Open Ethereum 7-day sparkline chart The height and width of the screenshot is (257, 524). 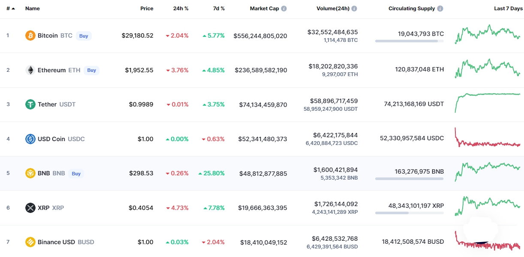[x=488, y=68]
